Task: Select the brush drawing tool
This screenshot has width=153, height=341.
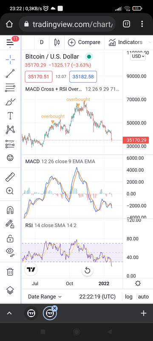Action: tap(10, 101)
